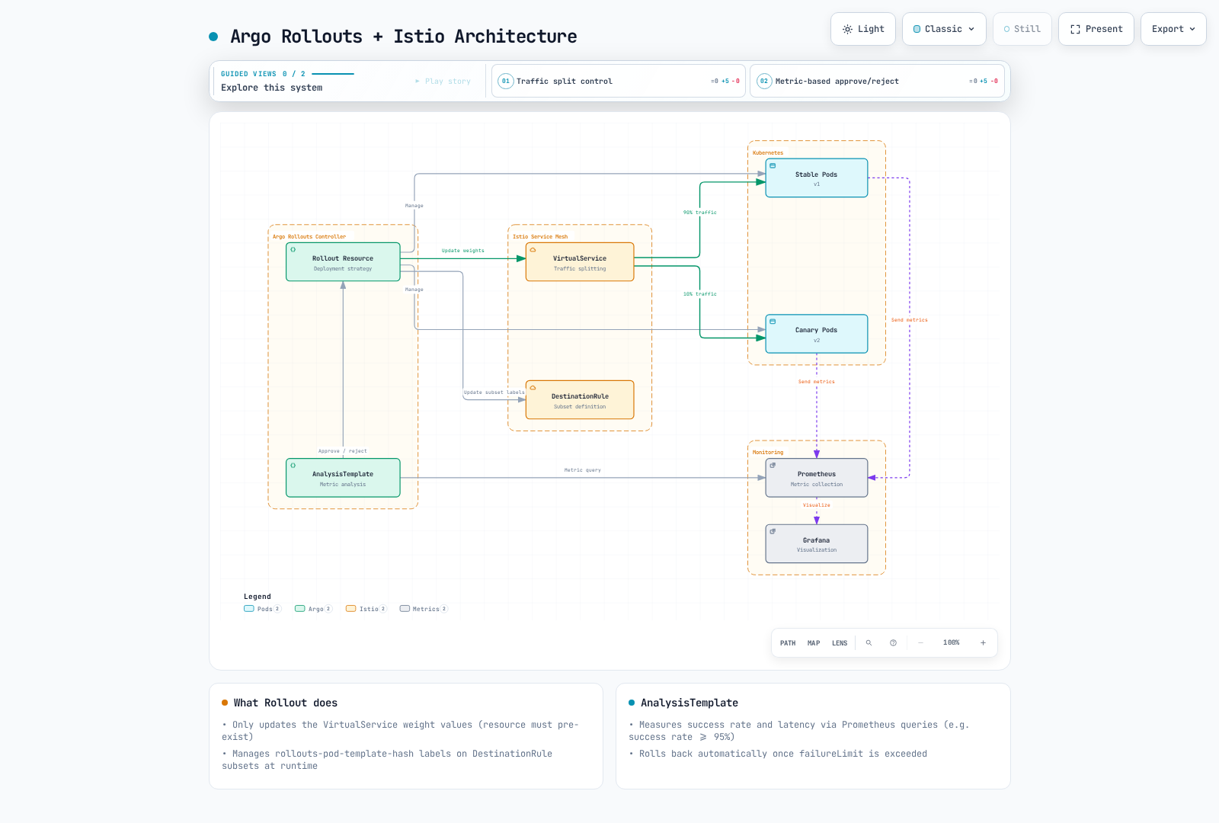The image size is (1219, 823).
Task: Click the AnalysisTemplate node icon
Action: click(x=293, y=465)
